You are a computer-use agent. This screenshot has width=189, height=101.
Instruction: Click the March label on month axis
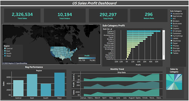click(x=97, y=98)
